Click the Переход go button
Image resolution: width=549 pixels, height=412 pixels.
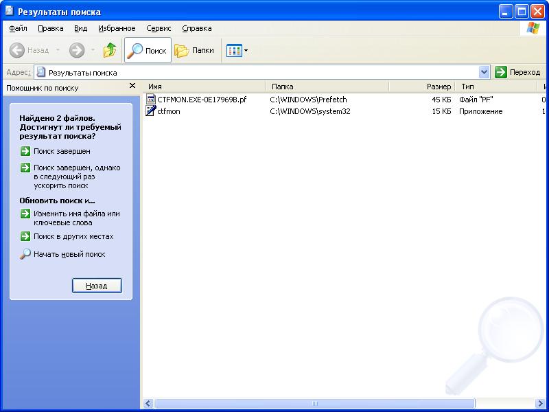click(x=518, y=73)
